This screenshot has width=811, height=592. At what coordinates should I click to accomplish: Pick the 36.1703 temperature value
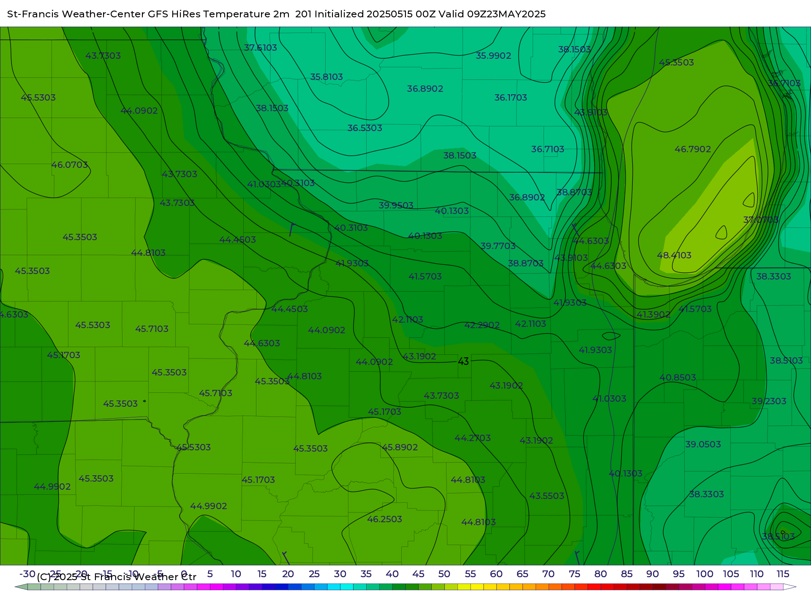coord(511,98)
